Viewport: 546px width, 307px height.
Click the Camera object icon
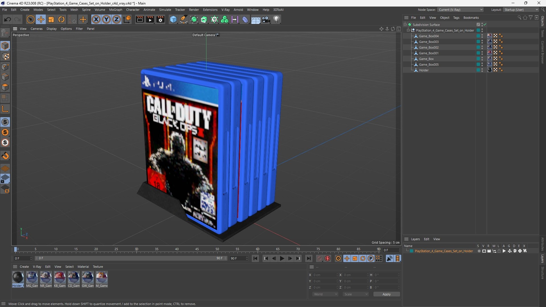(x=266, y=19)
